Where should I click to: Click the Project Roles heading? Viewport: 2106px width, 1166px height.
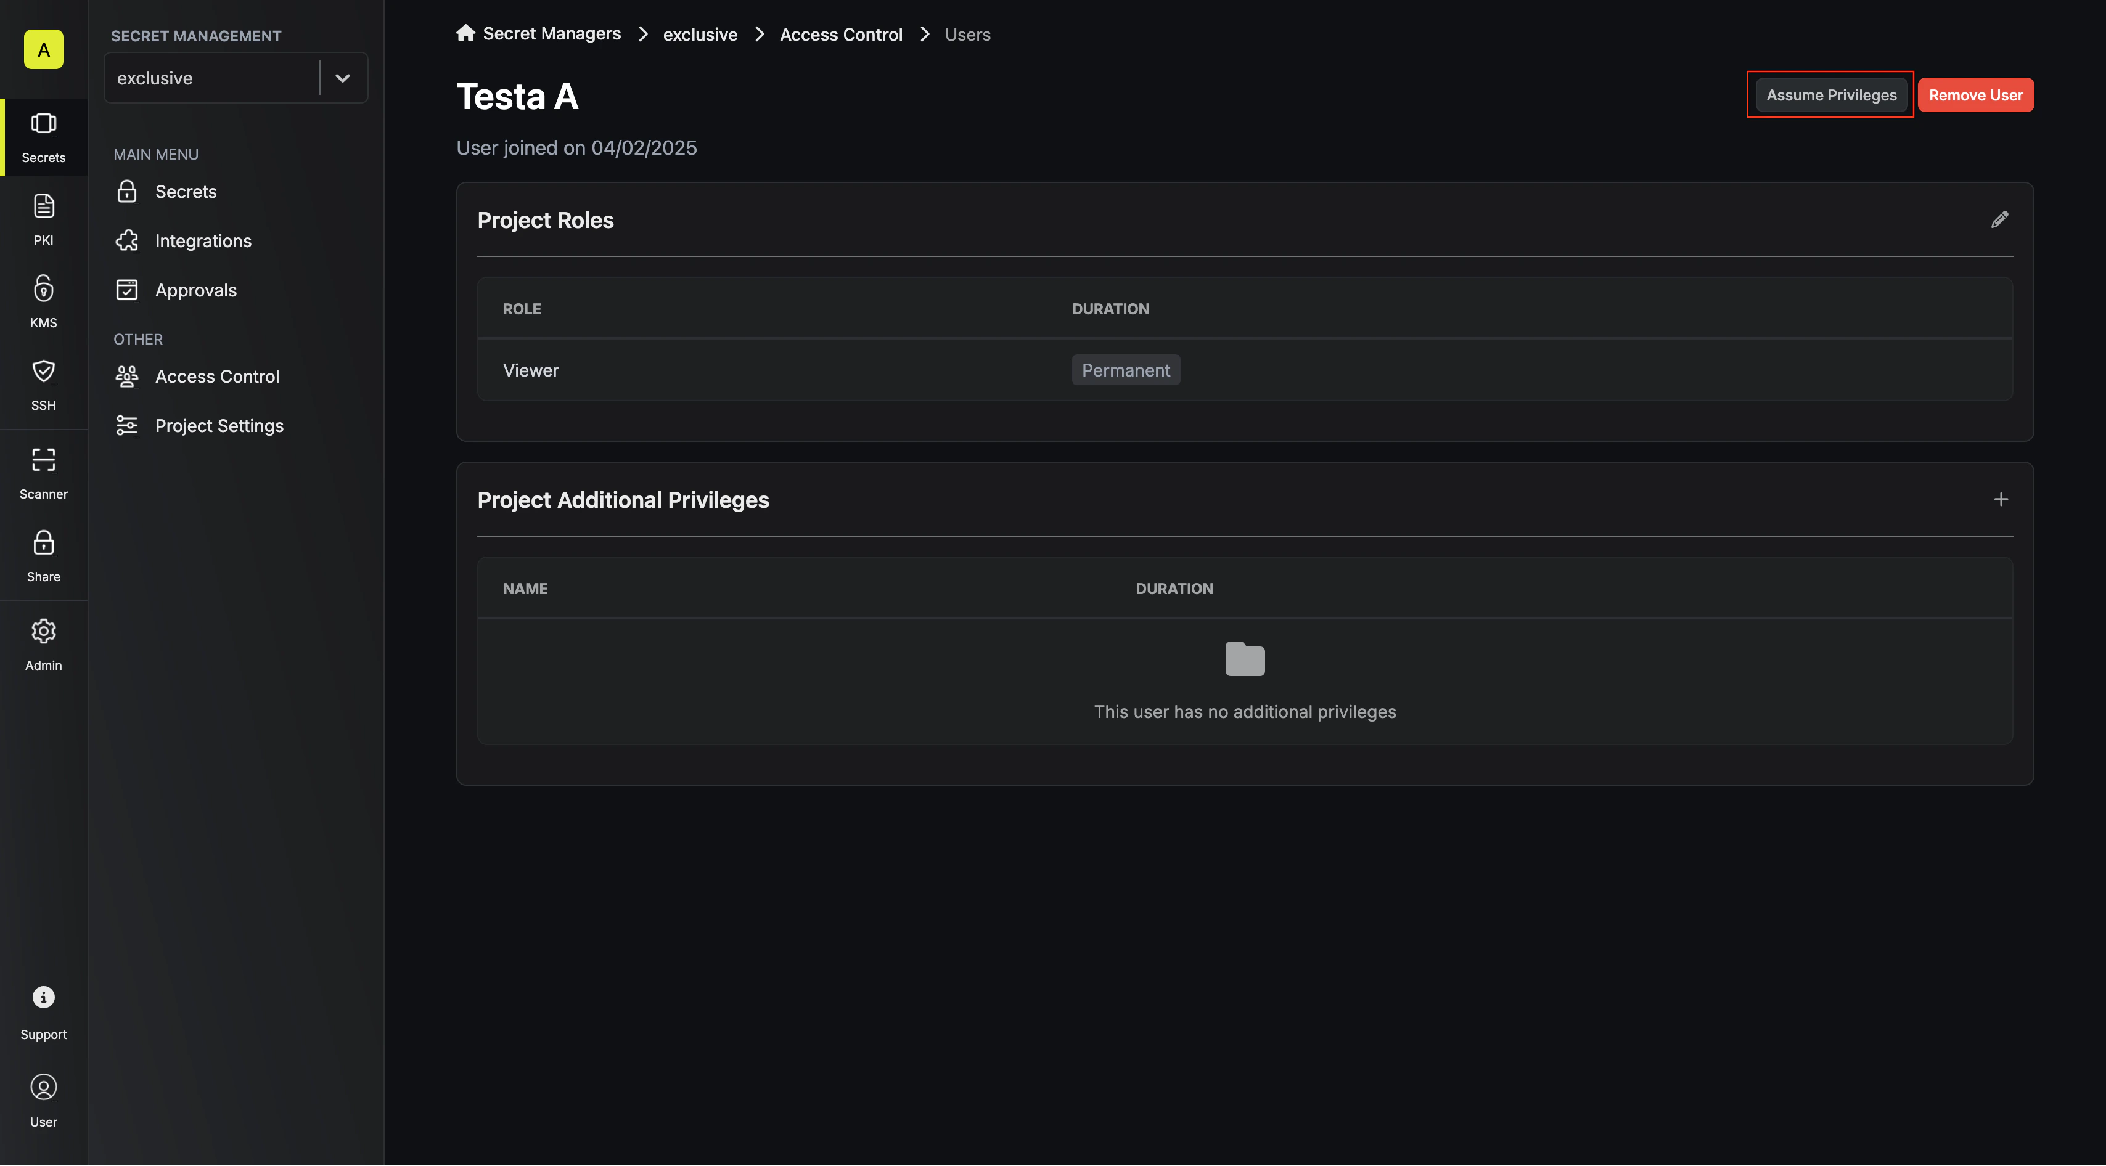(545, 221)
